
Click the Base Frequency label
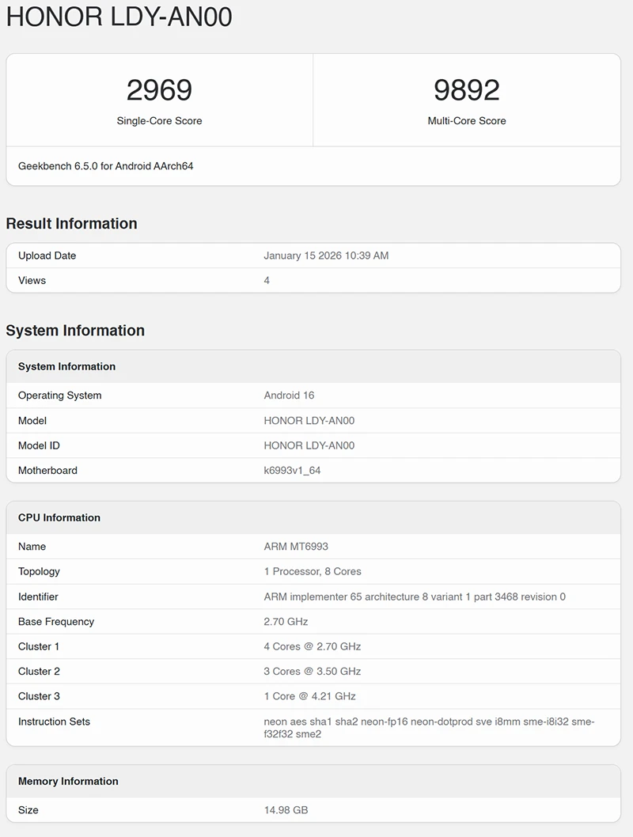(x=56, y=621)
